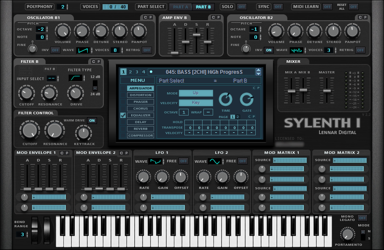
Task: Paste Amp Env B settings with P button
Action: [219, 17]
